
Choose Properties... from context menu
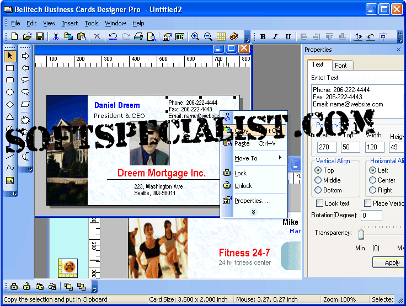pyautogui.click(x=251, y=201)
